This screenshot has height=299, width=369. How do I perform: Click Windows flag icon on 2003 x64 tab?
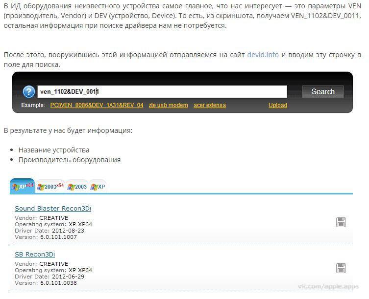41,187
